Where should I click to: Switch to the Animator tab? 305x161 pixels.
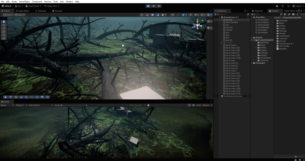coord(41,11)
